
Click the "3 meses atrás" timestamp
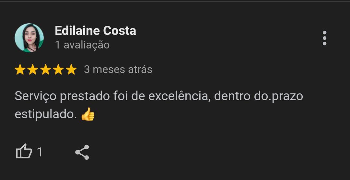coord(118,69)
